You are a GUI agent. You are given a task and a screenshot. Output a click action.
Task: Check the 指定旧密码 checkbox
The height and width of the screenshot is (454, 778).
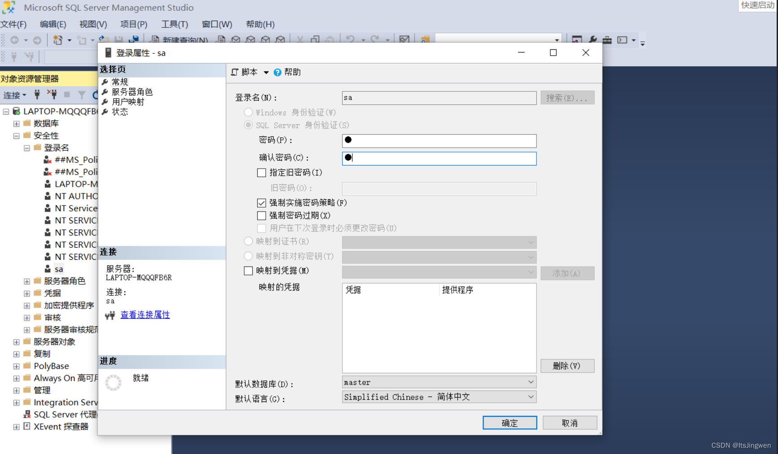tap(261, 173)
